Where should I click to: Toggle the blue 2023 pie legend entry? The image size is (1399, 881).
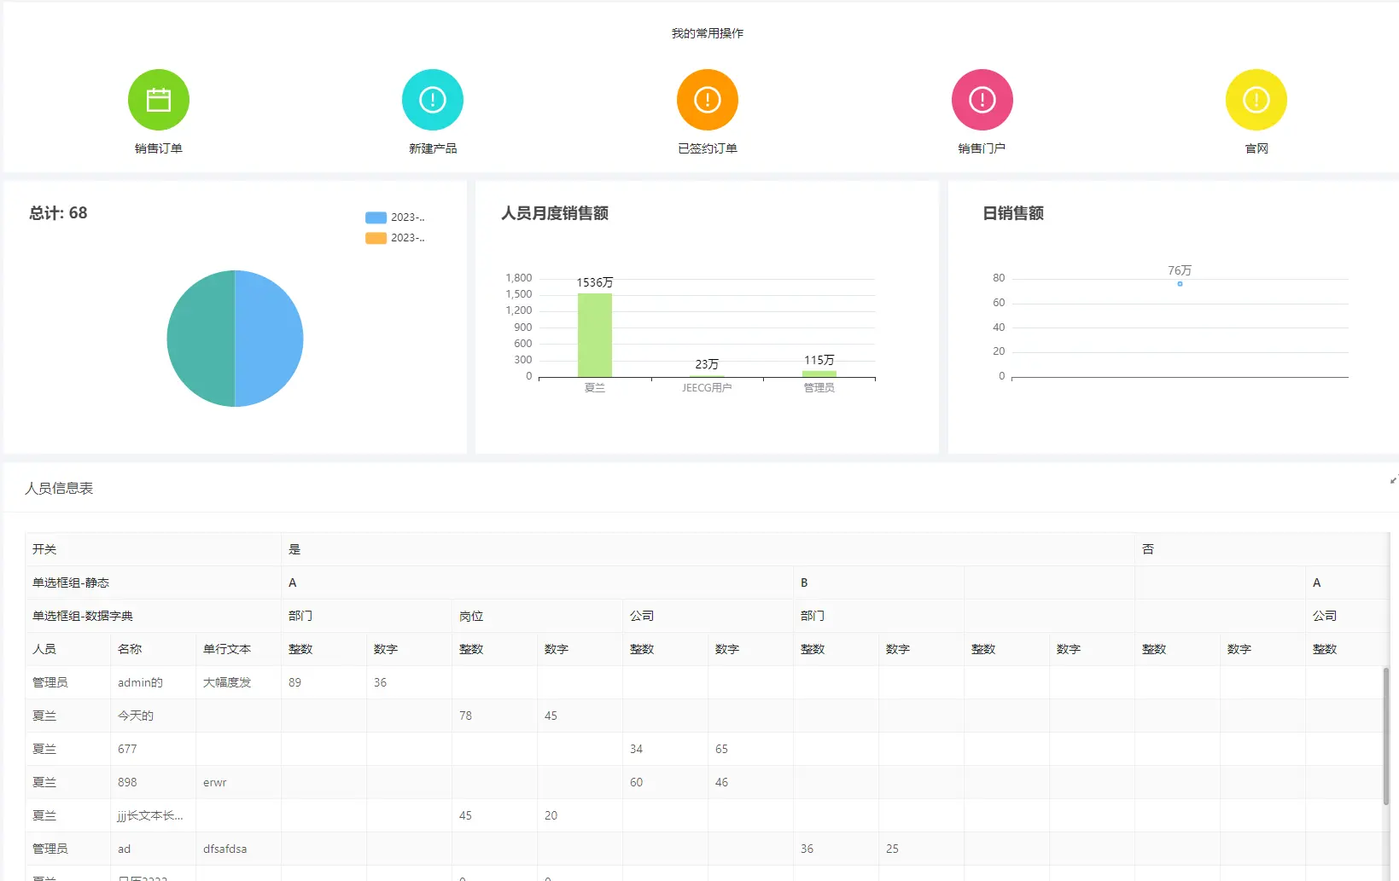click(394, 217)
